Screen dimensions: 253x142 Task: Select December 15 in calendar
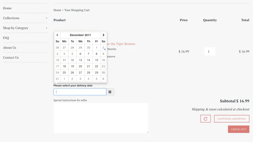pyautogui.click(x=96, y=60)
